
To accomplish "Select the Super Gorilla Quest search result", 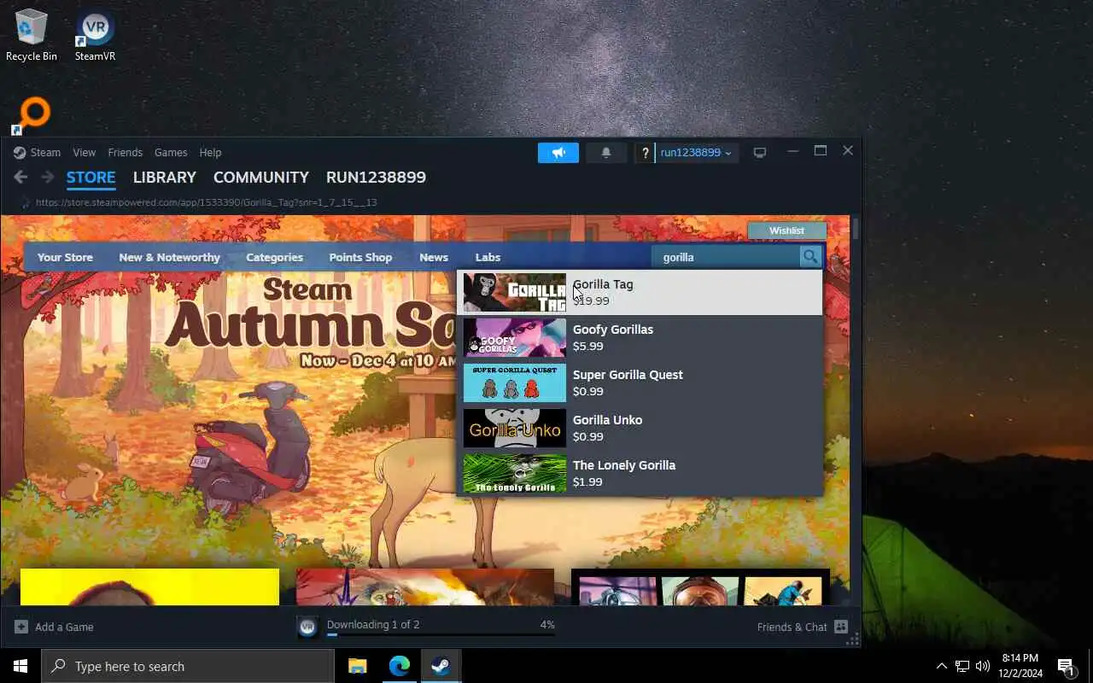I will [640, 383].
